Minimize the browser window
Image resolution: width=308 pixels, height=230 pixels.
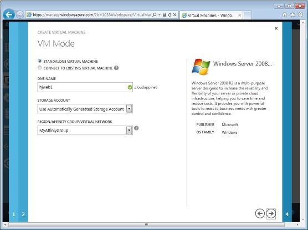click(279, 6)
